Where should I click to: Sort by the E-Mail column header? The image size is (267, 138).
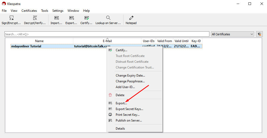pos(107,41)
